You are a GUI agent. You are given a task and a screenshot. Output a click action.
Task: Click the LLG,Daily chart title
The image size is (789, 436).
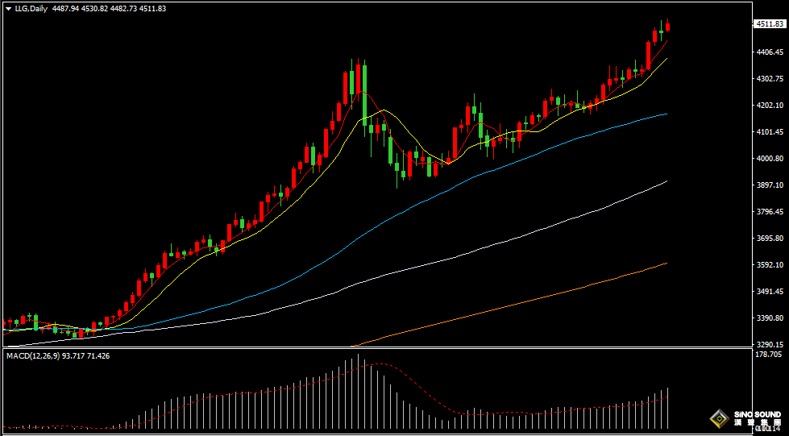click(x=31, y=9)
